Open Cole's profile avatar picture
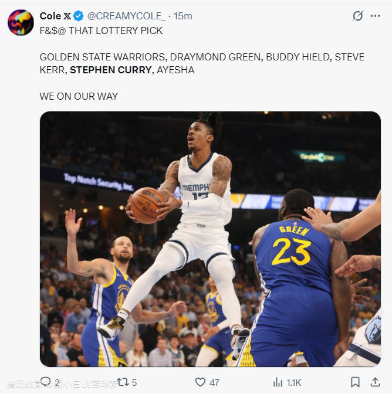This screenshot has width=392, height=394. coord(21,22)
